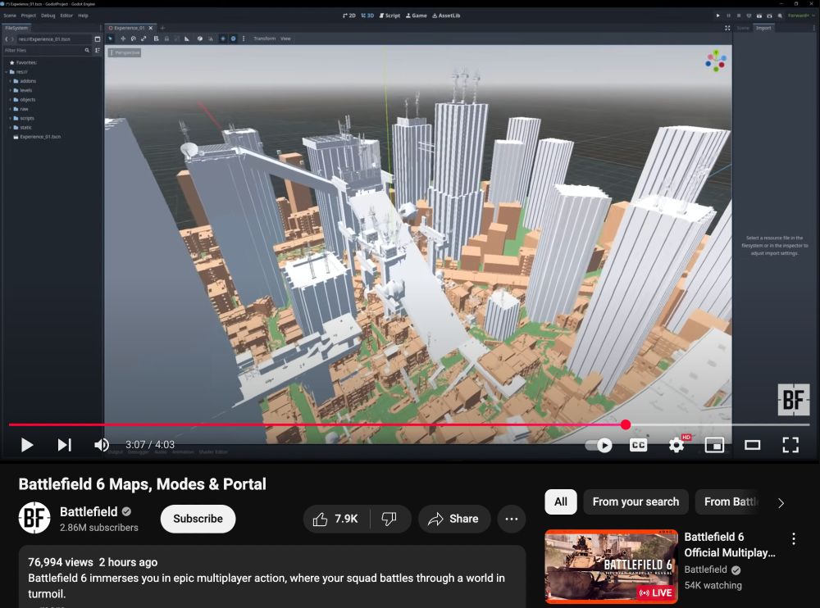The width and height of the screenshot is (820, 608).
Task: Open the AssetLib workspace
Action: coord(446,16)
